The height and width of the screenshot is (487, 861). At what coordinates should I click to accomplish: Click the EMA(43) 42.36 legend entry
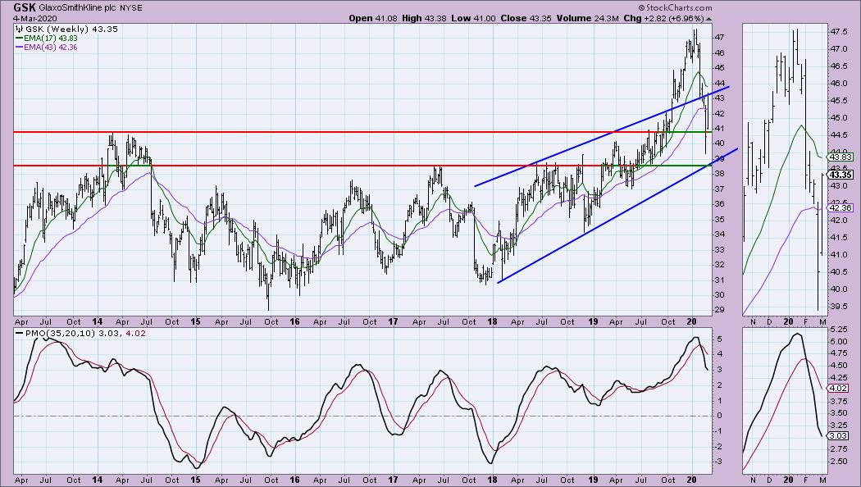coord(51,48)
